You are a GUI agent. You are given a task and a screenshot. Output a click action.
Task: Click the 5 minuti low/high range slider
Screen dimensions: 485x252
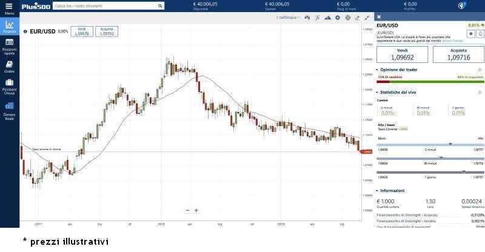[x=430, y=144]
